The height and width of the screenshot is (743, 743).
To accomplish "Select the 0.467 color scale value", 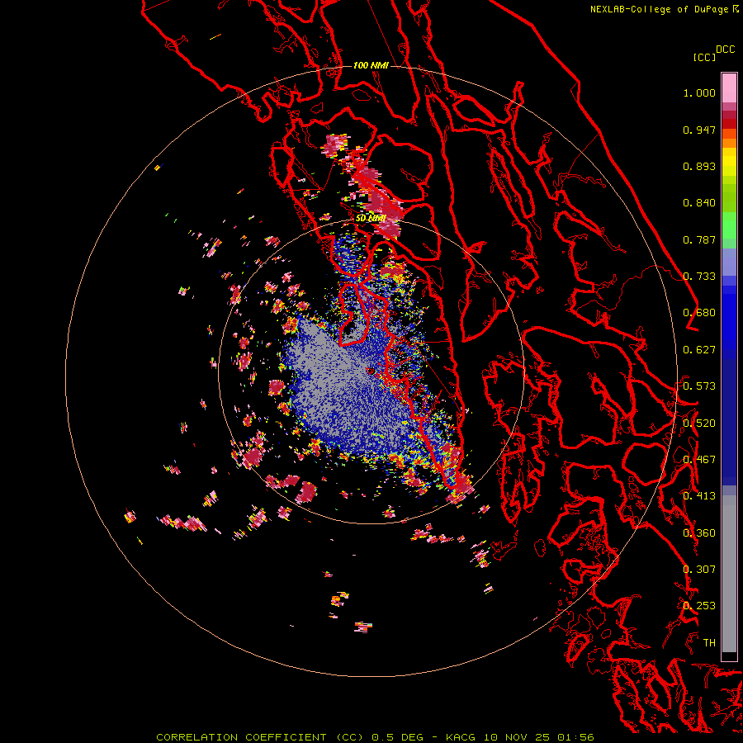I will click(x=699, y=460).
